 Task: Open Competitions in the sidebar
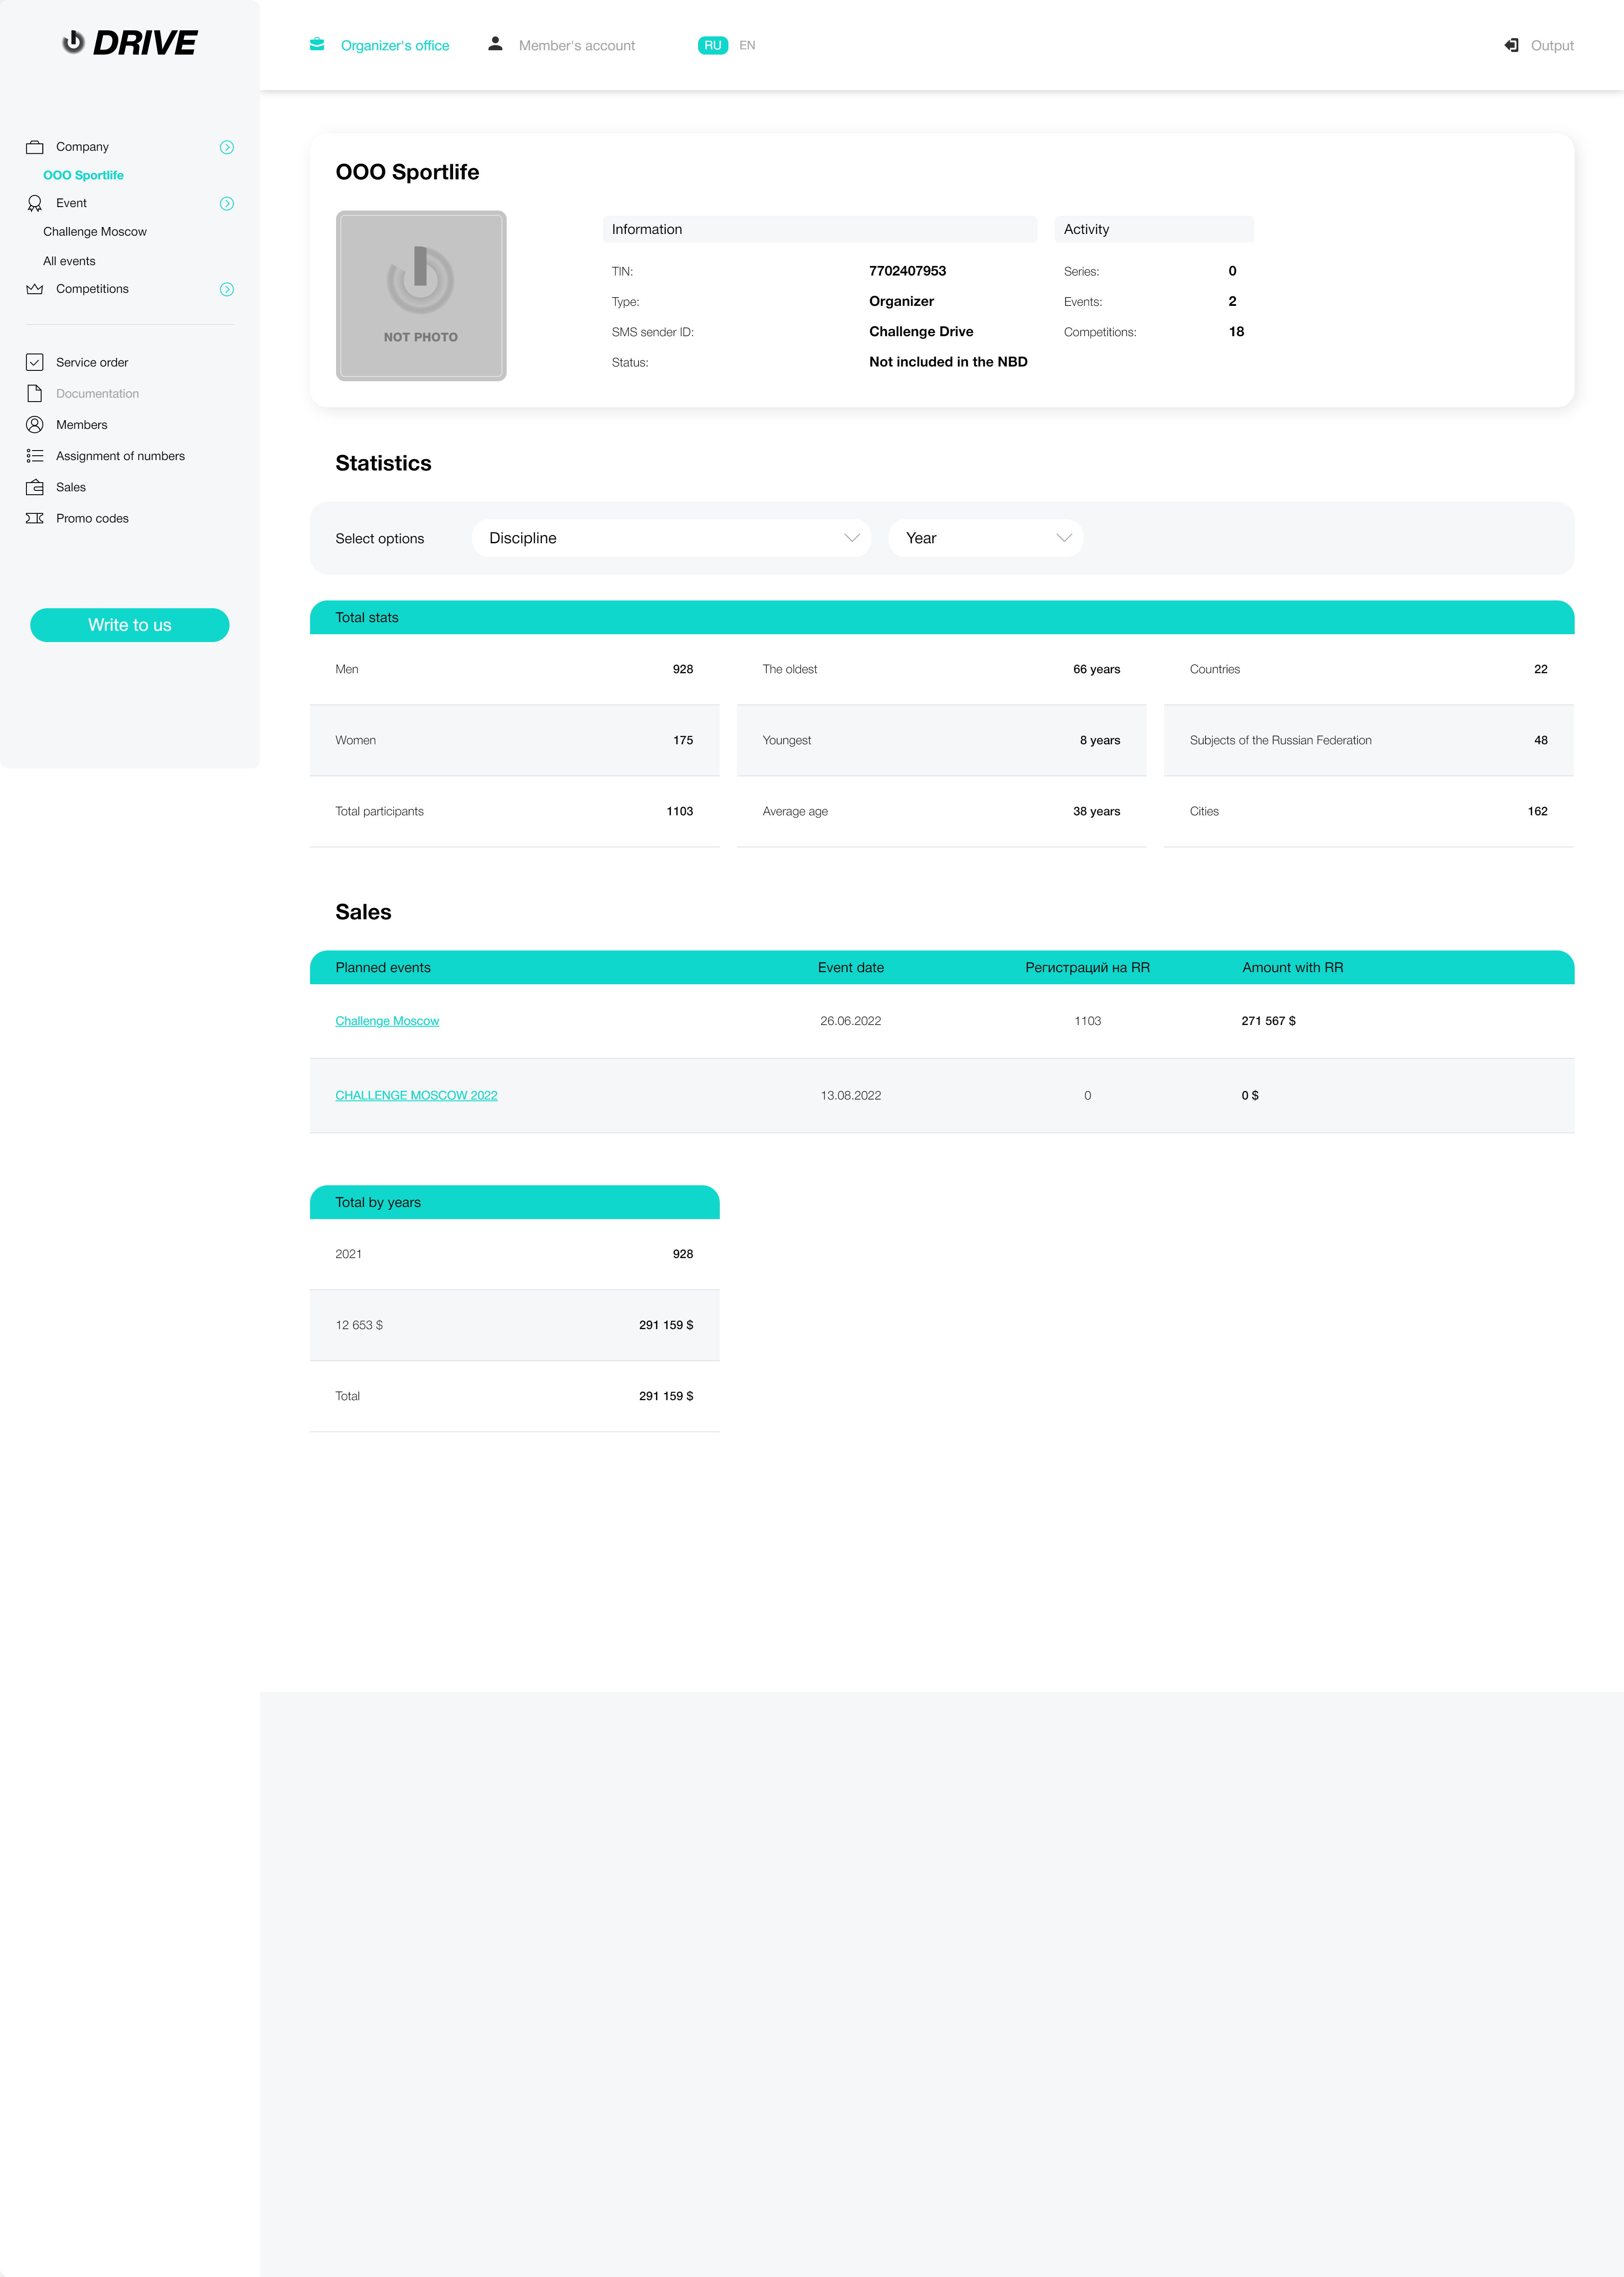point(92,289)
